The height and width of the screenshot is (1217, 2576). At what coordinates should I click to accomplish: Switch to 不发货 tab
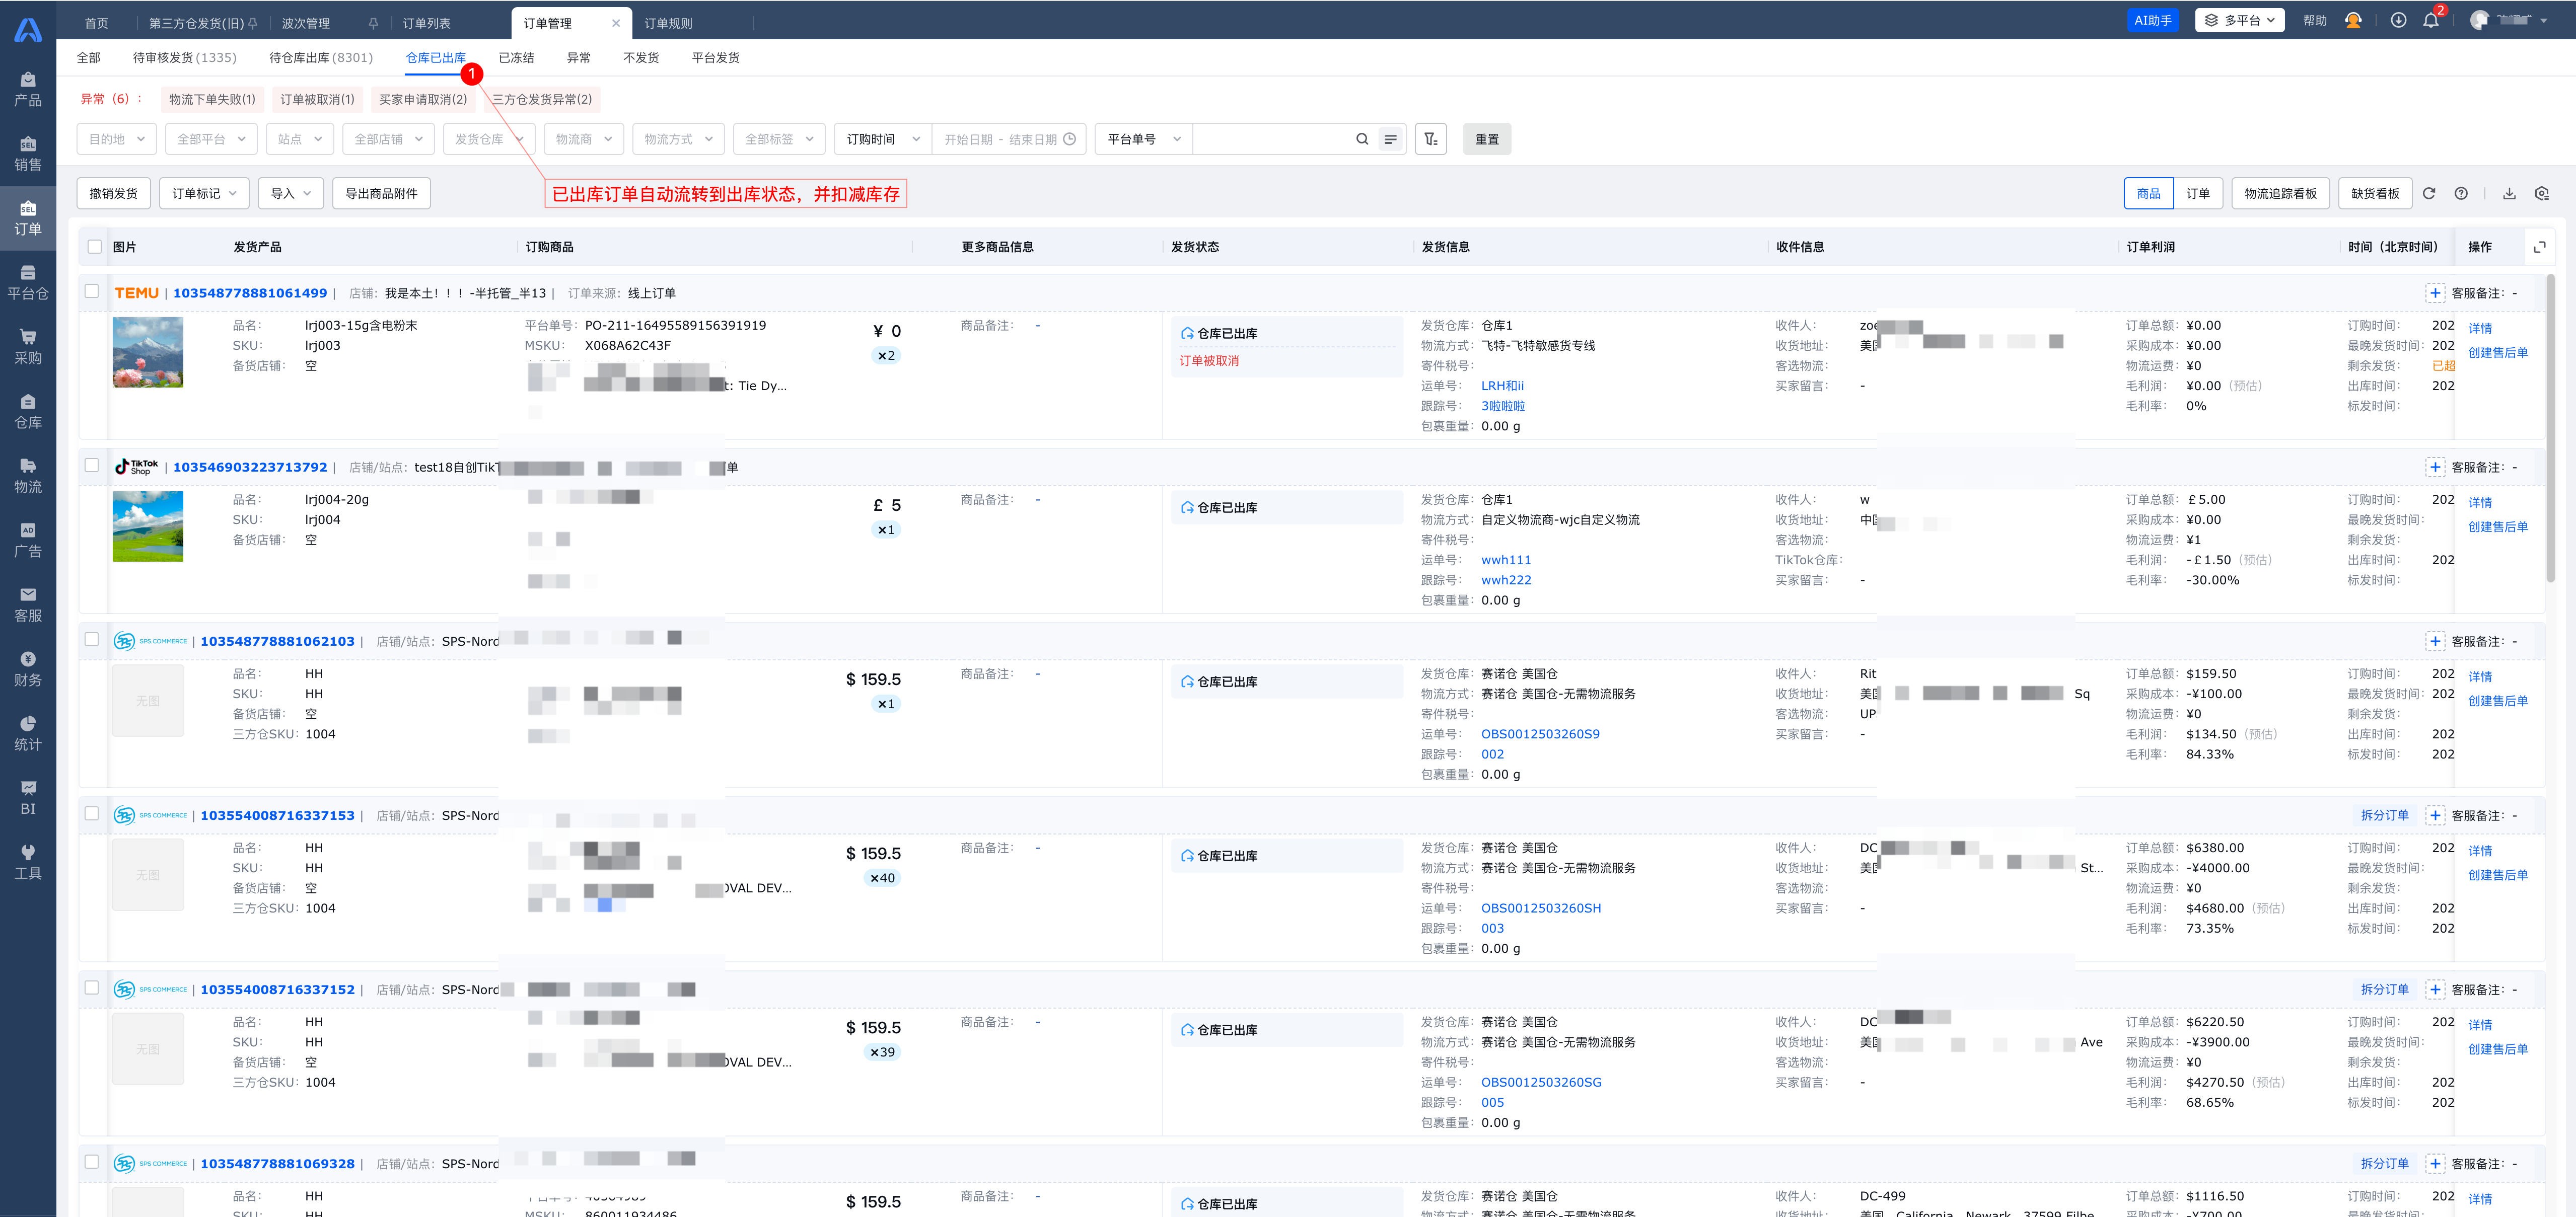641,58
